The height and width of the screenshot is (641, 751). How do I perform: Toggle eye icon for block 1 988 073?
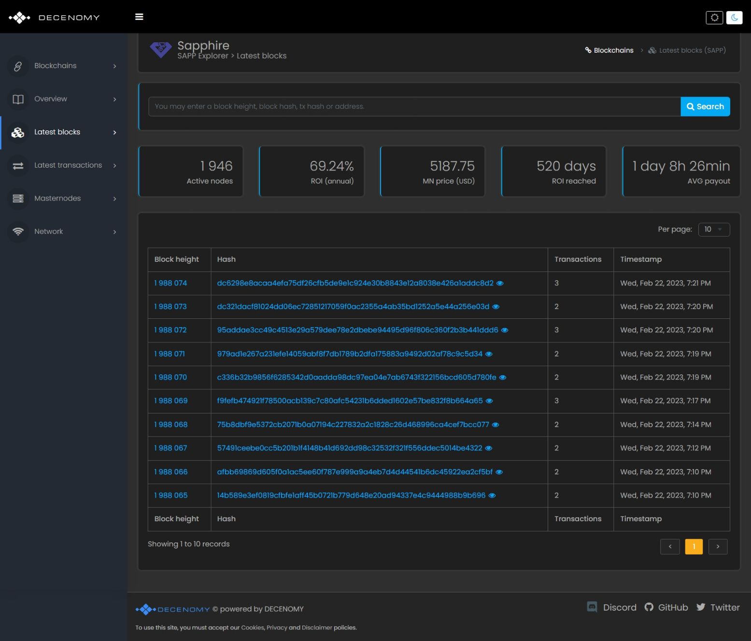pyautogui.click(x=496, y=307)
